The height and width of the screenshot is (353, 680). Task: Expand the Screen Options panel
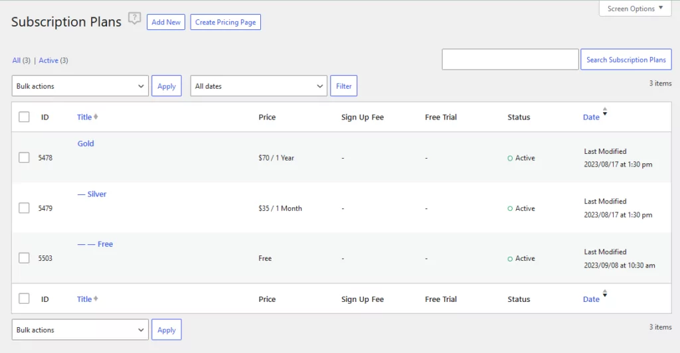tap(636, 9)
